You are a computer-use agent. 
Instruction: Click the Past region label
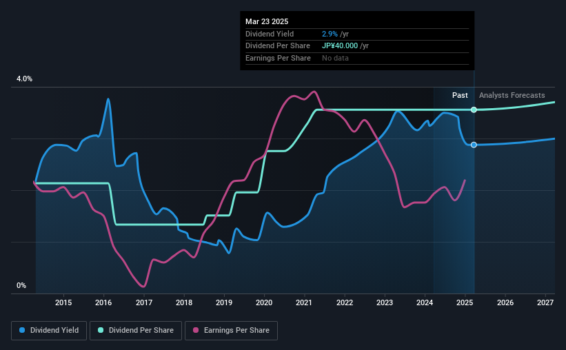[x=460, y=95]
